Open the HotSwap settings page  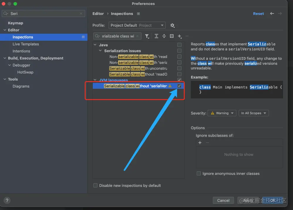[25, 72]
